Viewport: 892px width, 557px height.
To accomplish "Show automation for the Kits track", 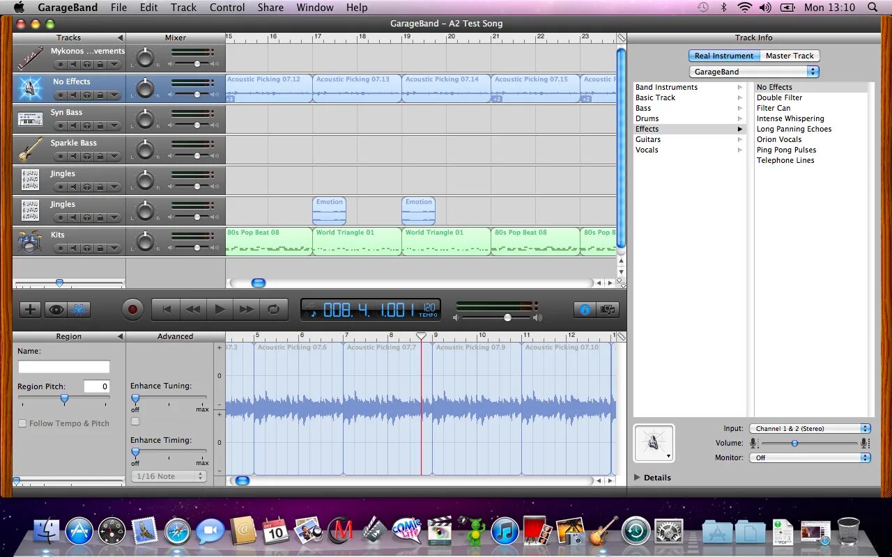I will pos(114,249).
